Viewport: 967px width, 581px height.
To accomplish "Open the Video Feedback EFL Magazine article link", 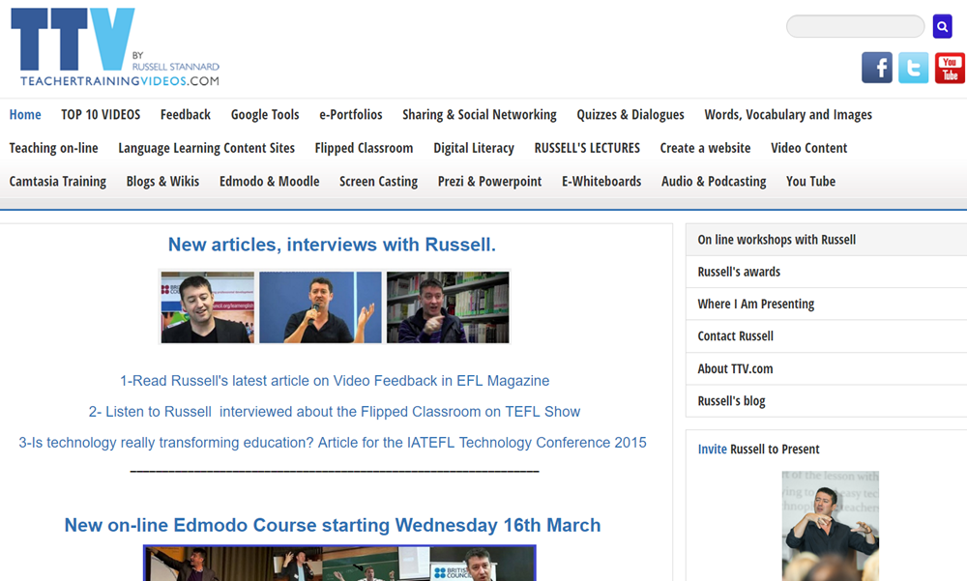I will click(335, 381).
